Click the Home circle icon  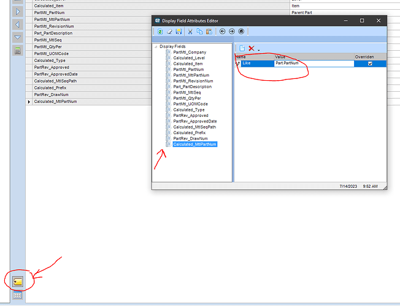coord(241,31)
